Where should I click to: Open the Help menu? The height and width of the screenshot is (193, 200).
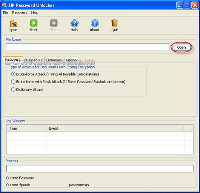[x=35, y=12]
